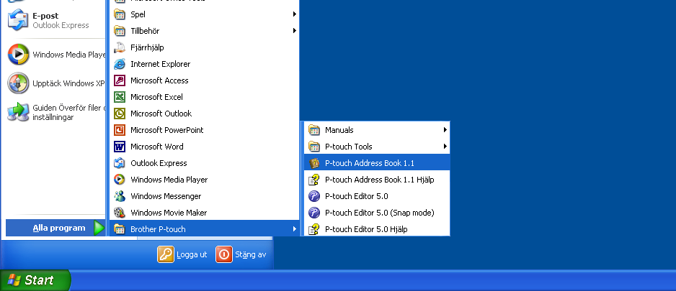Click the P-touch Tools folder icon
The image size is (676, 291).
(x=314, y=147)
